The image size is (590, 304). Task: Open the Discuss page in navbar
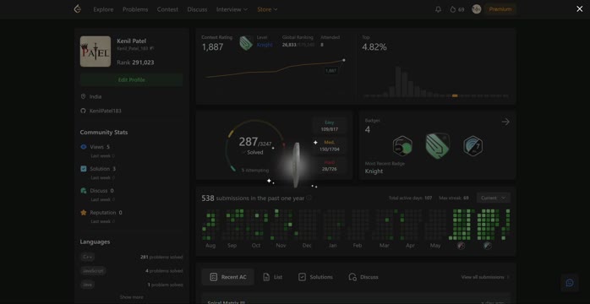click(x=197, y=9)
